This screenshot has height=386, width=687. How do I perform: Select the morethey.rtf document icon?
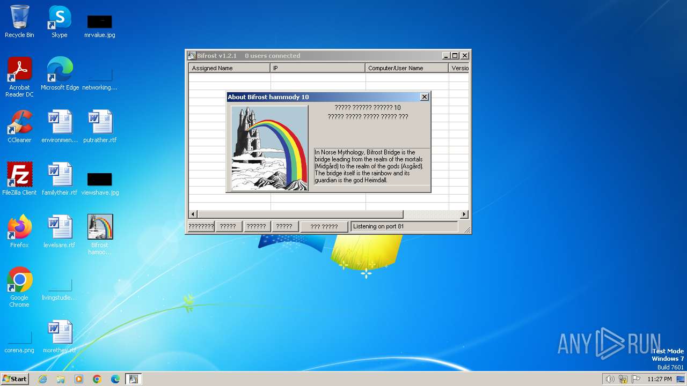pos(60,337)
